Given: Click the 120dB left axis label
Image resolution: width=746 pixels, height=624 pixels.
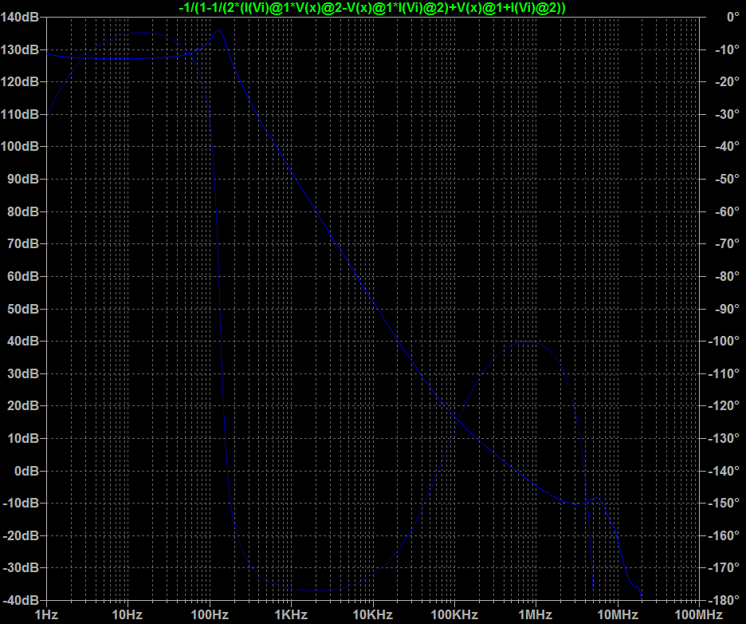Looking at the screenshot, I should (x=19, y=82).
